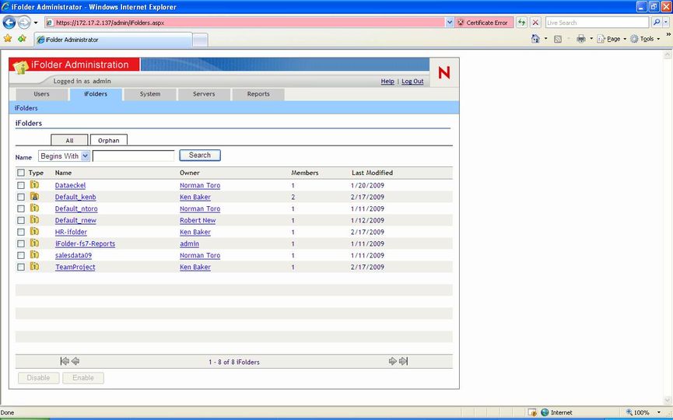The image size is (673, 420).
Task: Click the Search button
Action: [200, 156]
